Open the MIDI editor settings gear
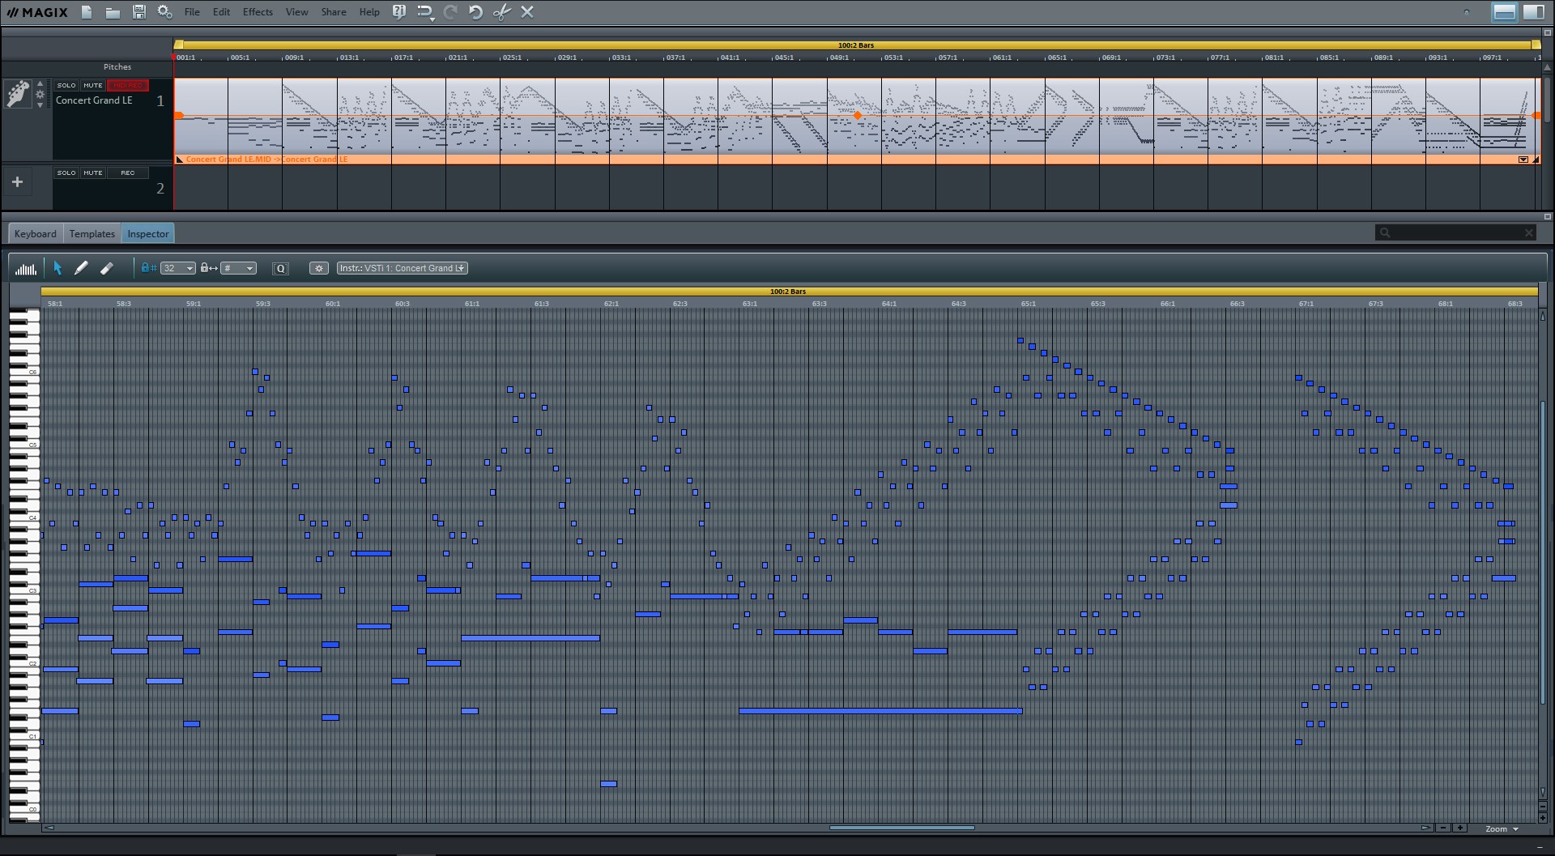This screenshot has height=856, width=1555. pyautogui.click(x=319, y=268)
